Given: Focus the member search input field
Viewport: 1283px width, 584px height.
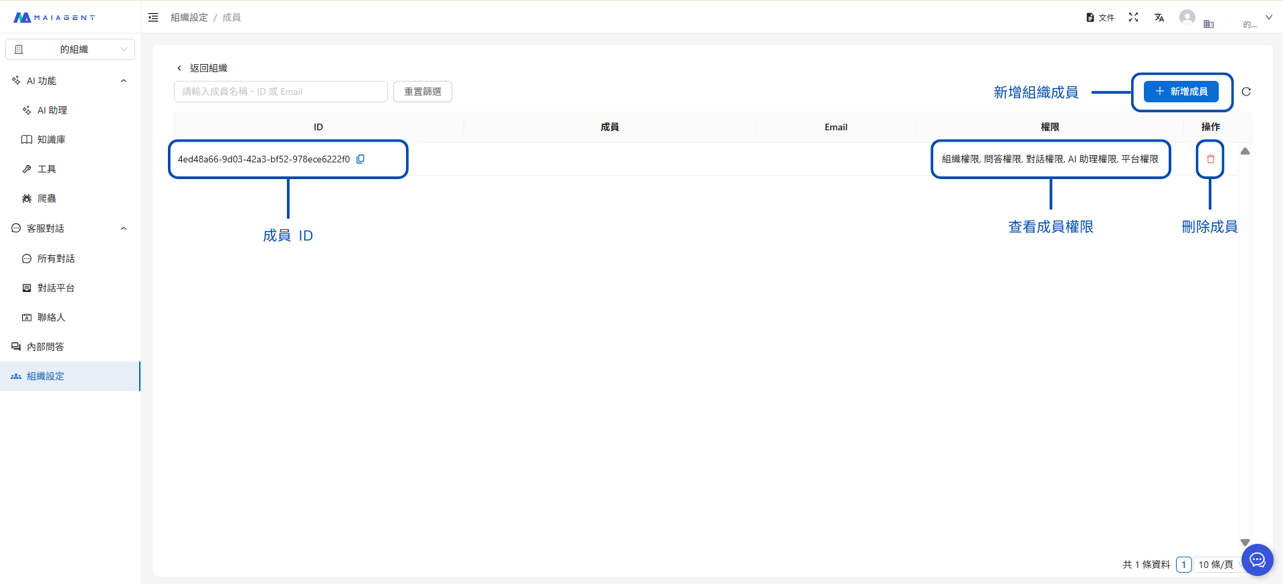Looking at the screenshot, I should click(x=280, y=92).
